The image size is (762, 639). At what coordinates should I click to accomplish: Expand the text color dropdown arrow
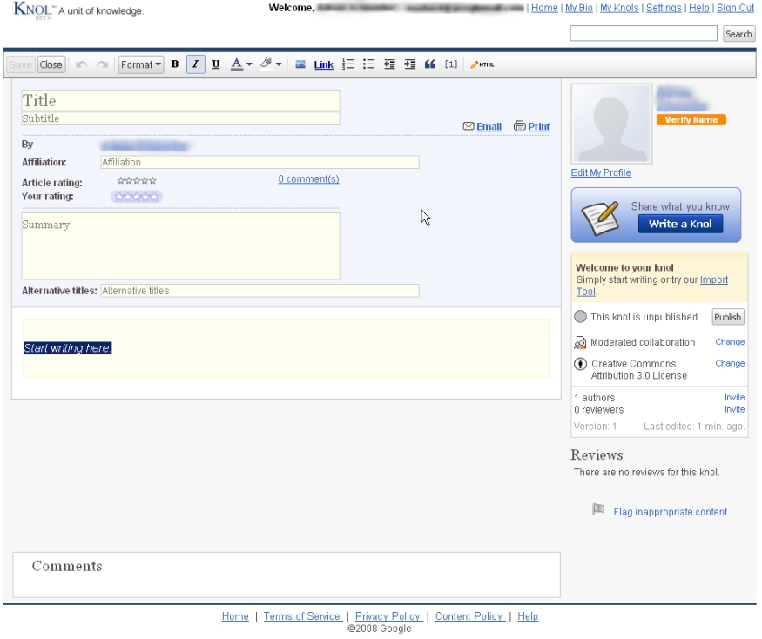pyautogui.click(x=249, y=64)
